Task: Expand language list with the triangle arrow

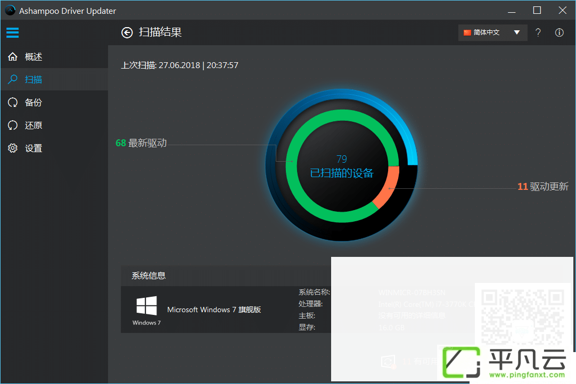Action: [x=517, y=32]
